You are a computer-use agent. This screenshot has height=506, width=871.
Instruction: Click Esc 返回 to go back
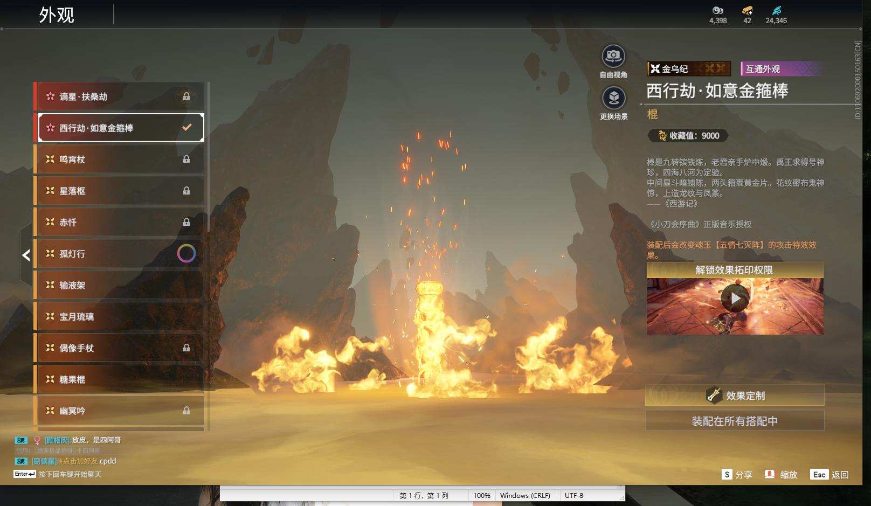830,475
